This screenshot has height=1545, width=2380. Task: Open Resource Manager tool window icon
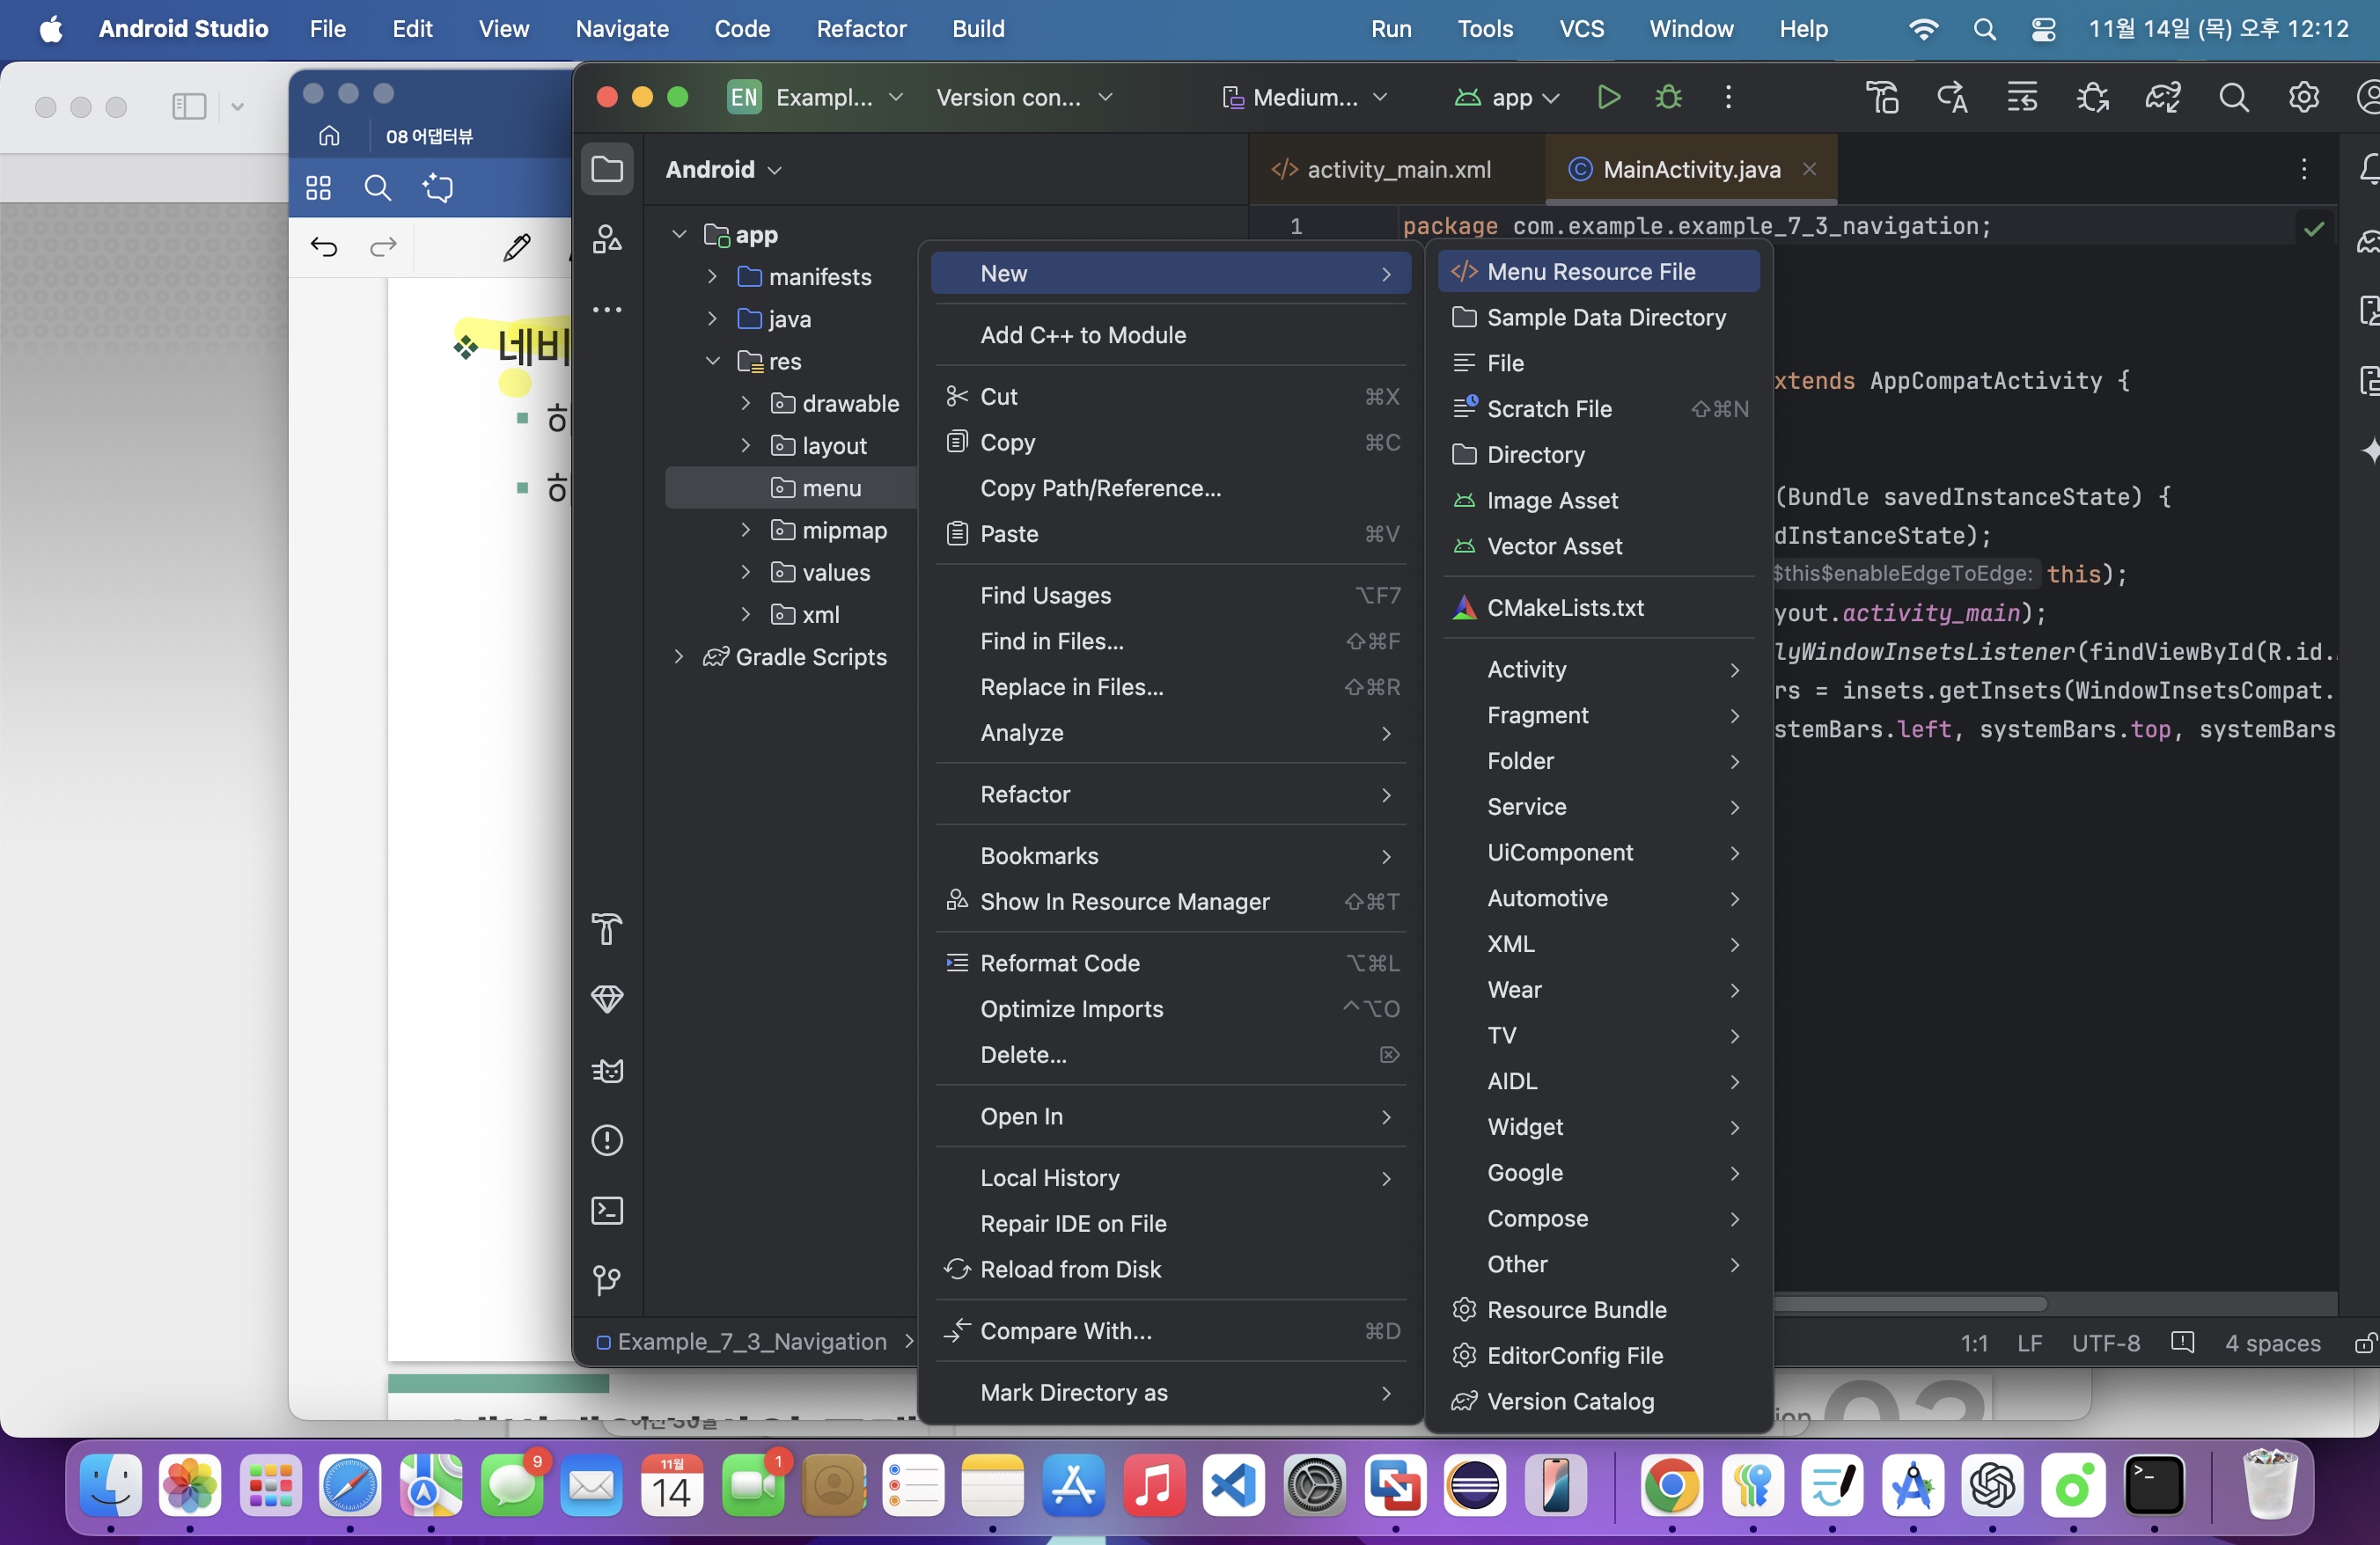607,238
